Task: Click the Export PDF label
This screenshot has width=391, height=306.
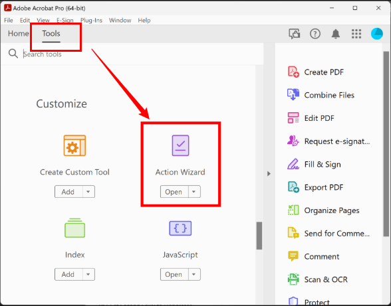Action: click(324, 187)
